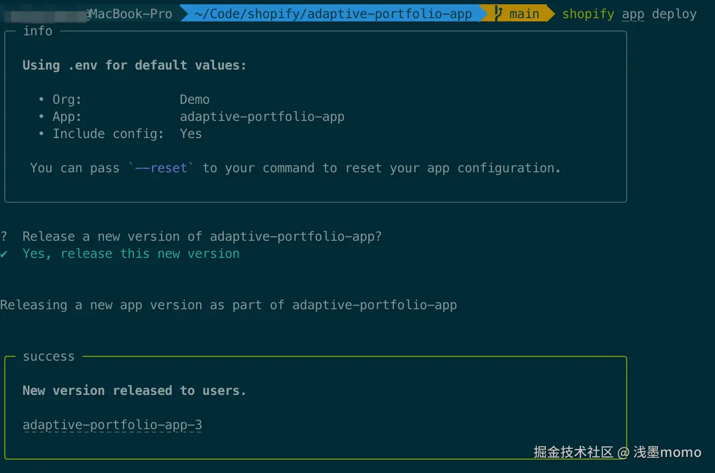
Task: Click the question mark prompt symbol
Action: 4,236
